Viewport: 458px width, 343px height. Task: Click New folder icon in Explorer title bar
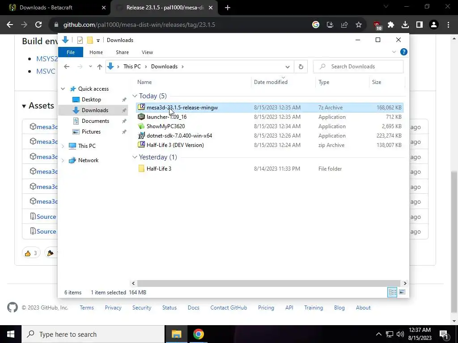point(90,40)
